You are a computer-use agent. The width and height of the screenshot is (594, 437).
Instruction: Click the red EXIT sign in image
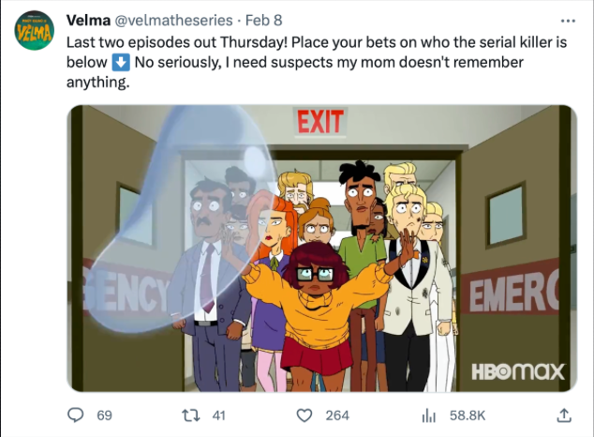(x=320, y=122)
